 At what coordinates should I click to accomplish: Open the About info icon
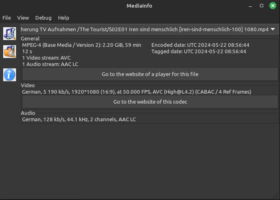tap(10, 75)
